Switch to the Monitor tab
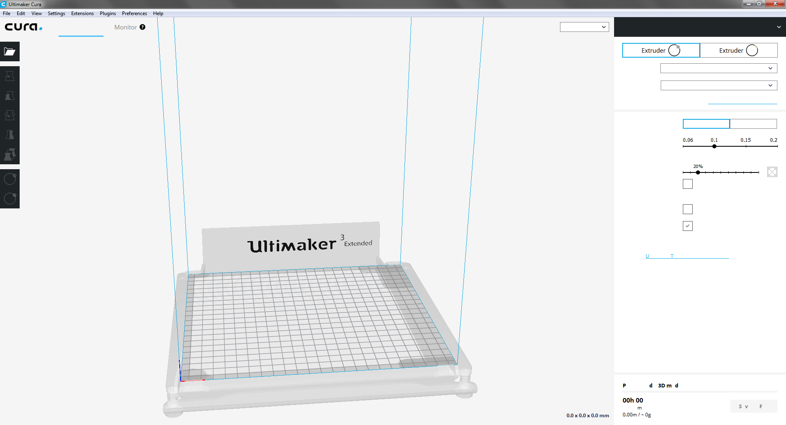Viewport: 786px width, 425px height. [x=125, y=27]
